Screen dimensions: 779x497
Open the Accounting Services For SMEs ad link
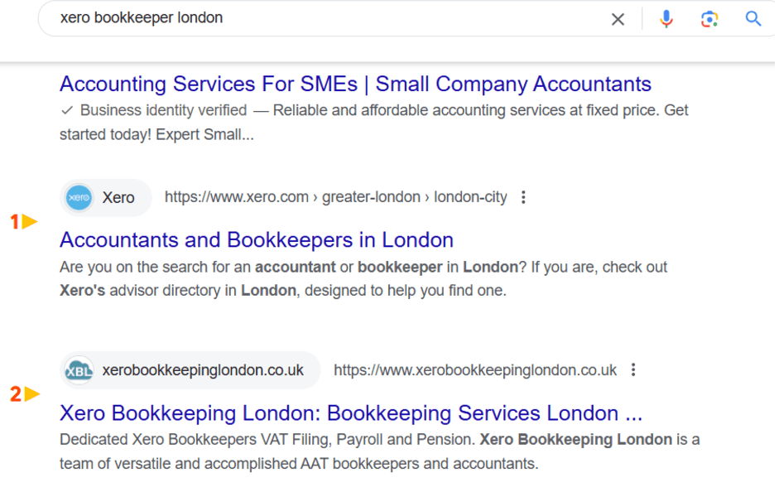(354, 84)
